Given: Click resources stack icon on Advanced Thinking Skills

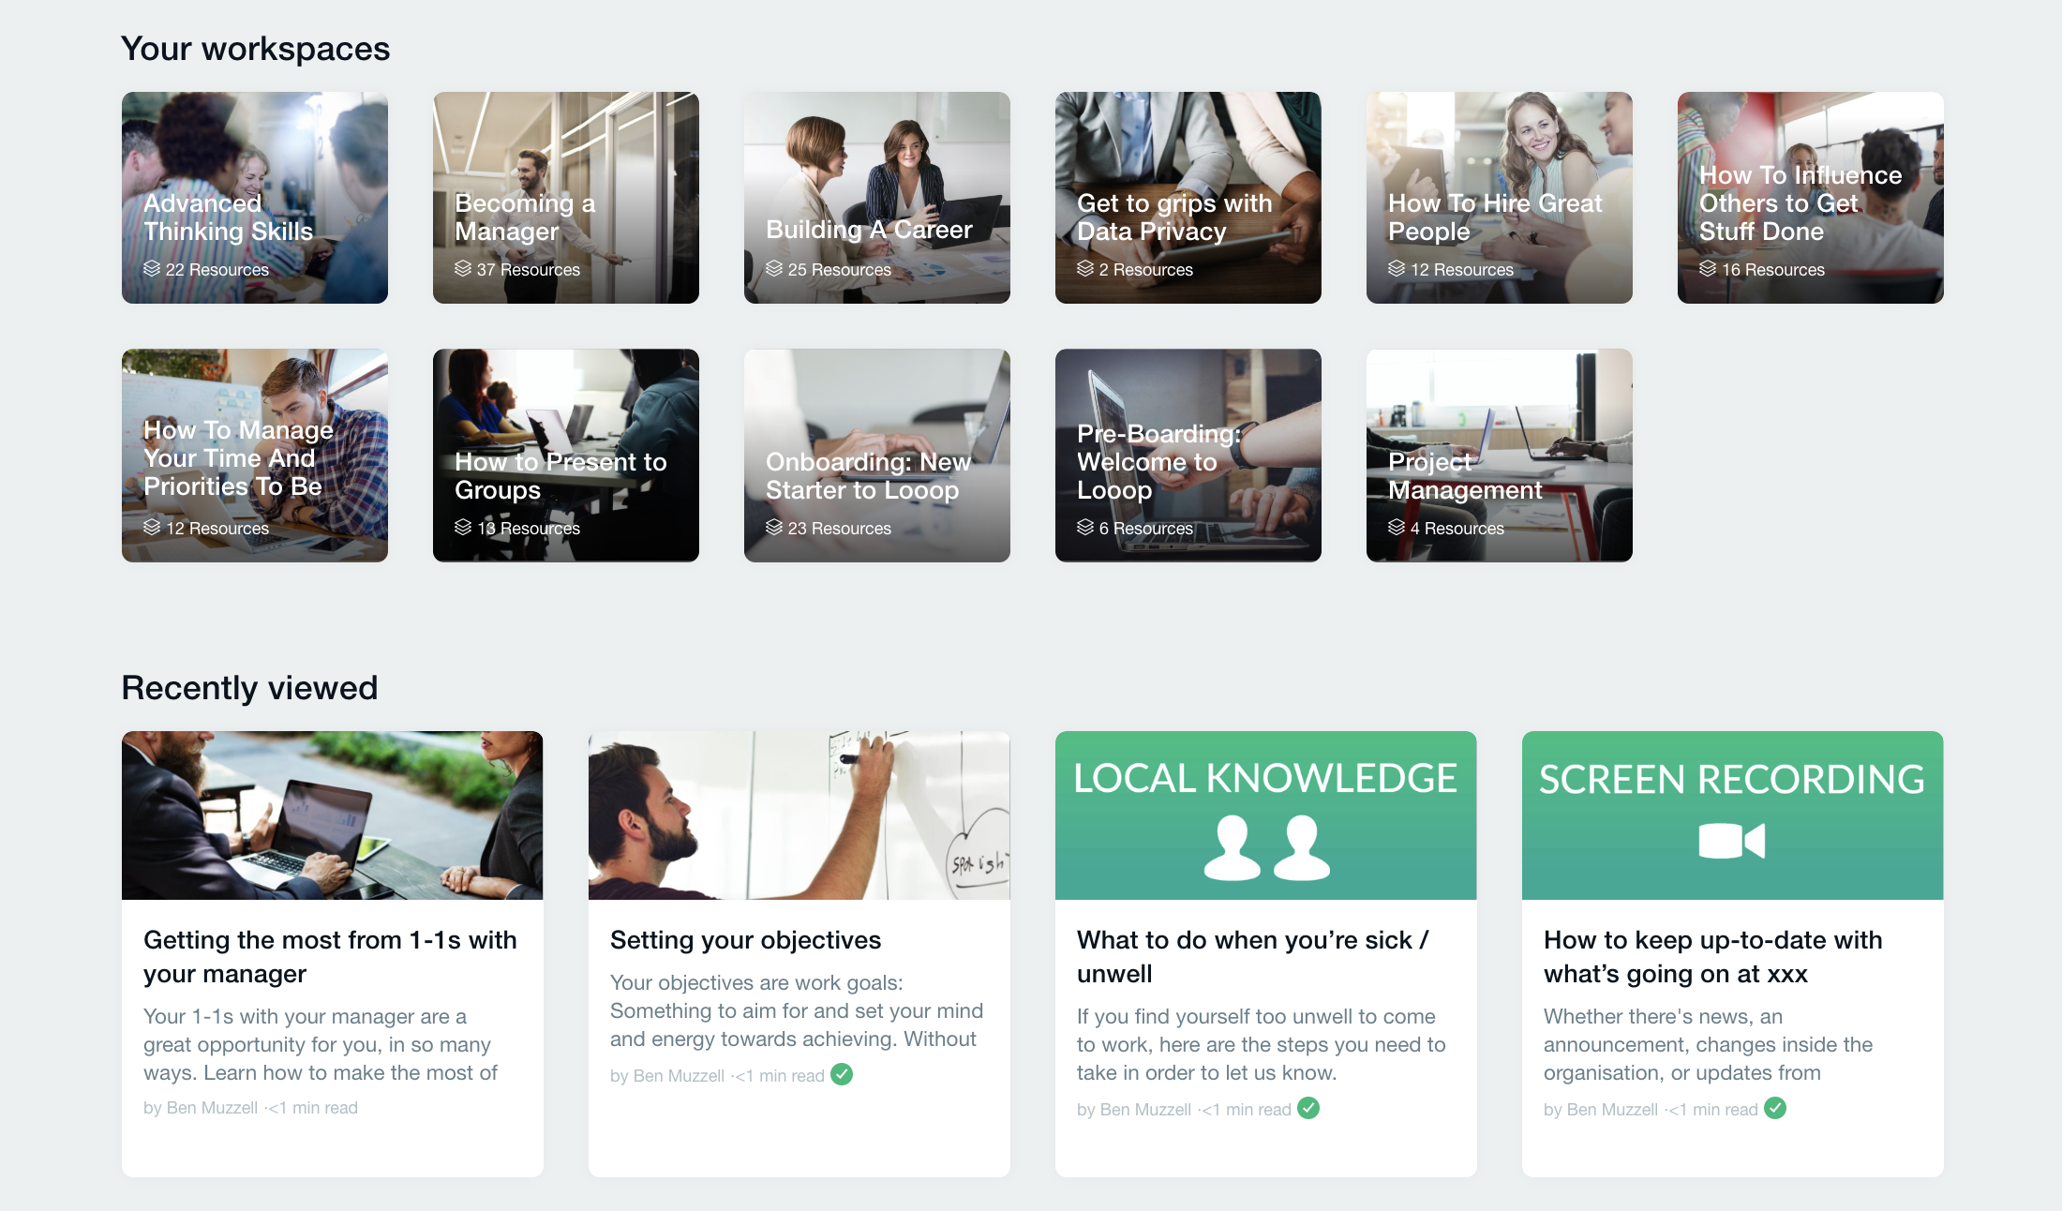Looking at the screenshot, I should (152, 269).
